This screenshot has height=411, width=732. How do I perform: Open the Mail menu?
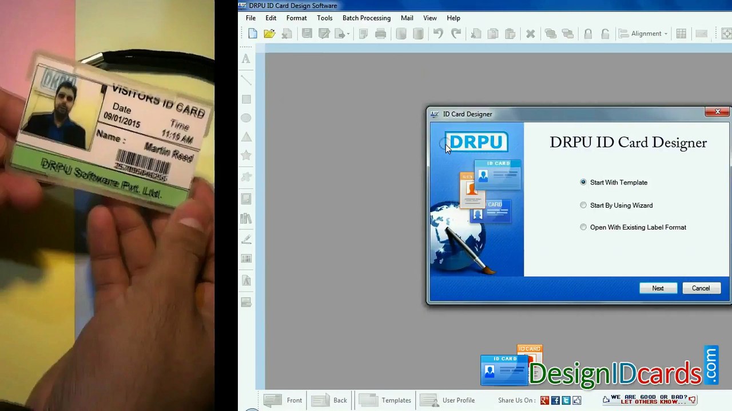click(x=407, y=18)
